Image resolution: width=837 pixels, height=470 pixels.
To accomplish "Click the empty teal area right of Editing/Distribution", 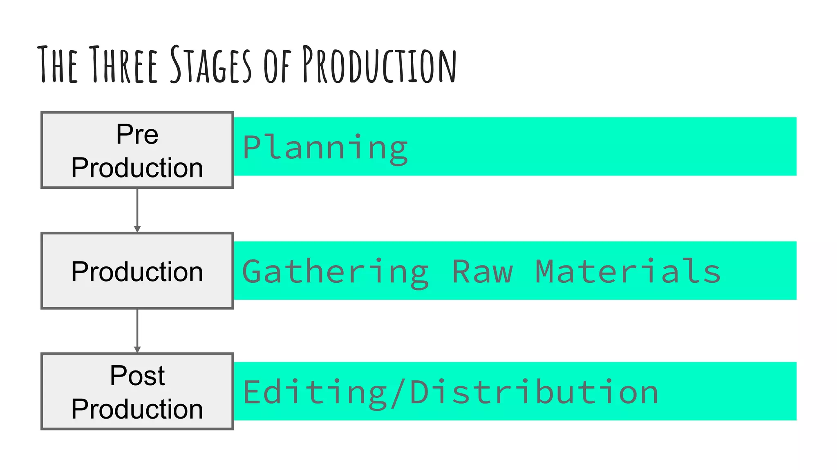I will click(x=727, y=392).
